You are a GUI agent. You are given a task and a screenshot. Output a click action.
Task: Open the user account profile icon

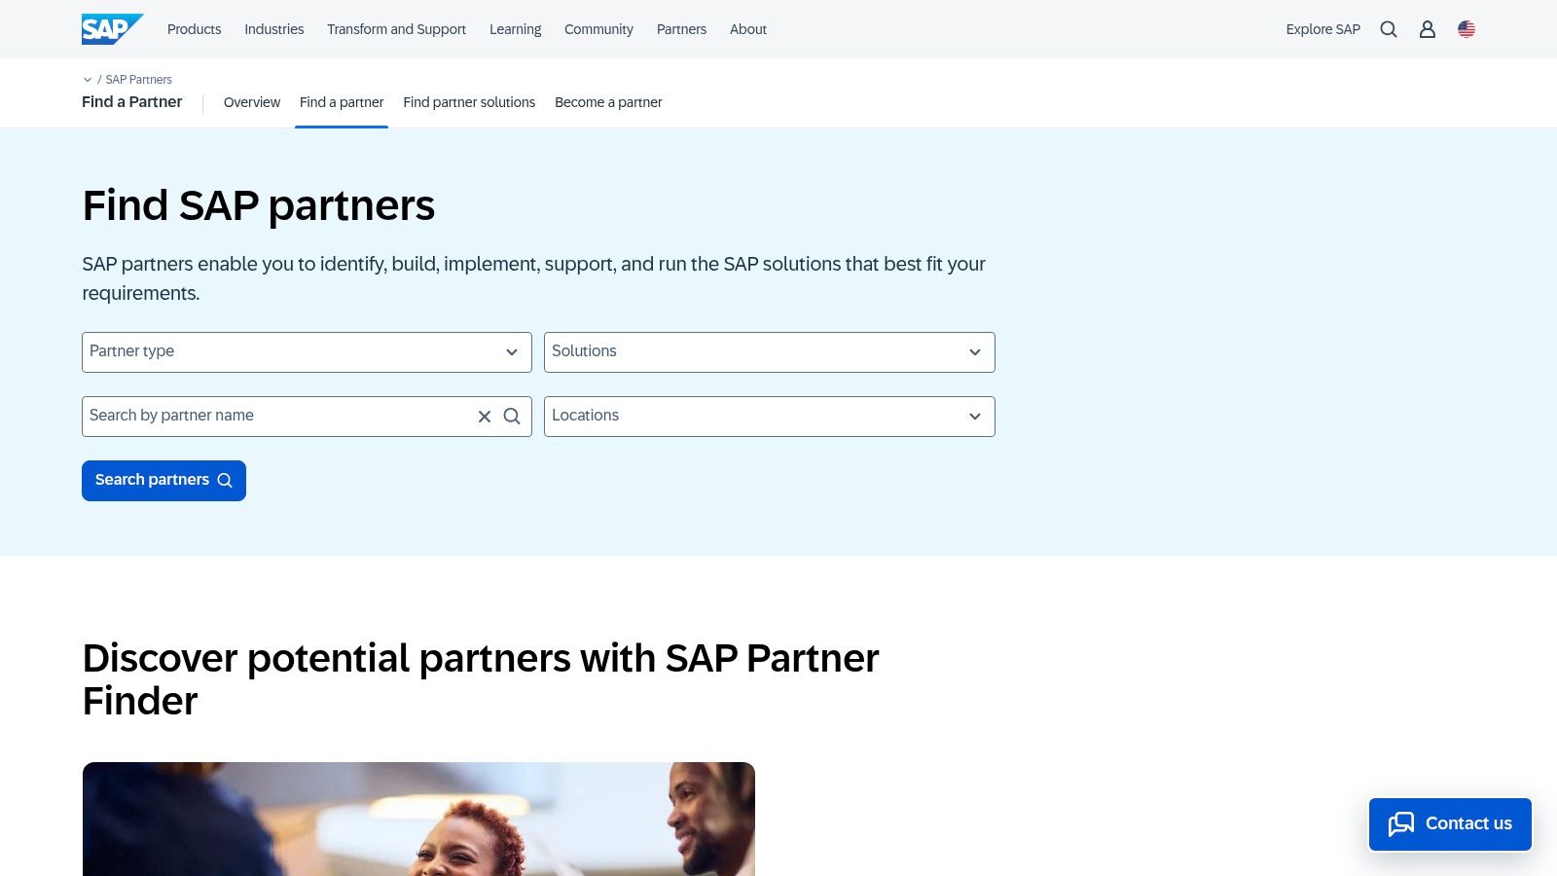click(x=1427, y=29)
